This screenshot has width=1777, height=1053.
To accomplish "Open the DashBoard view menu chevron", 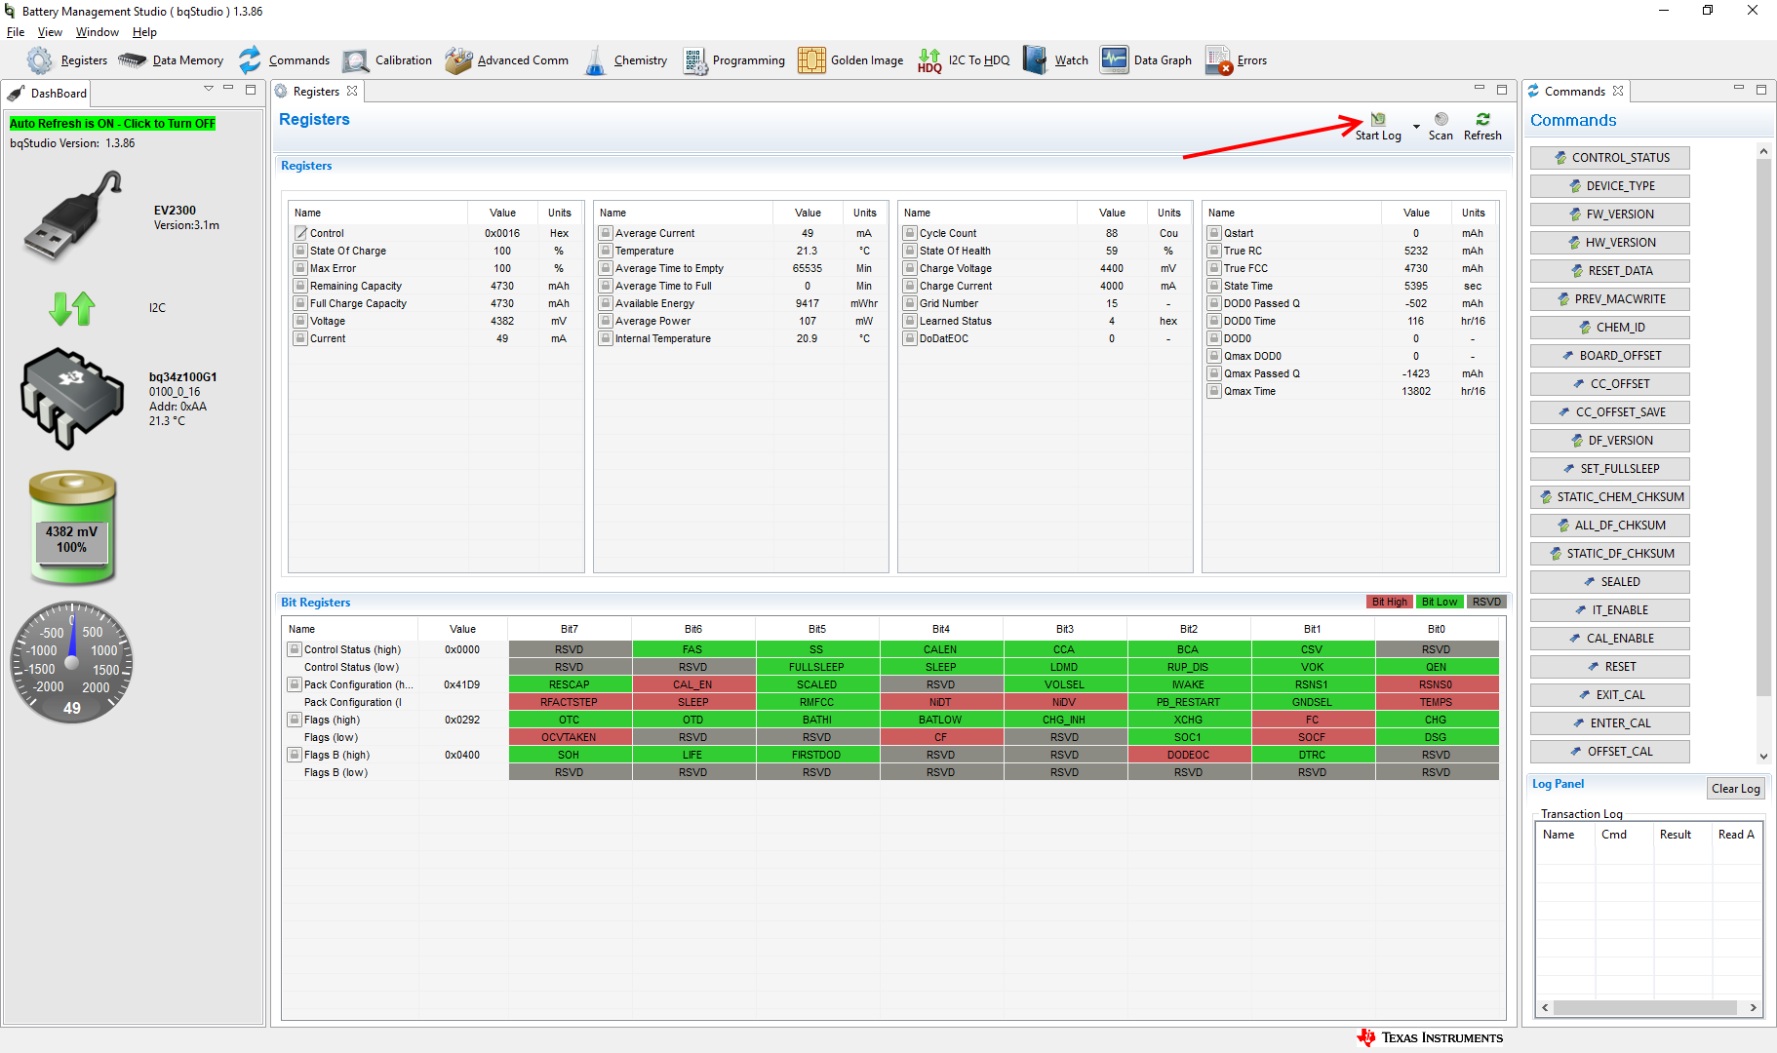I will [x=208, y=89].
